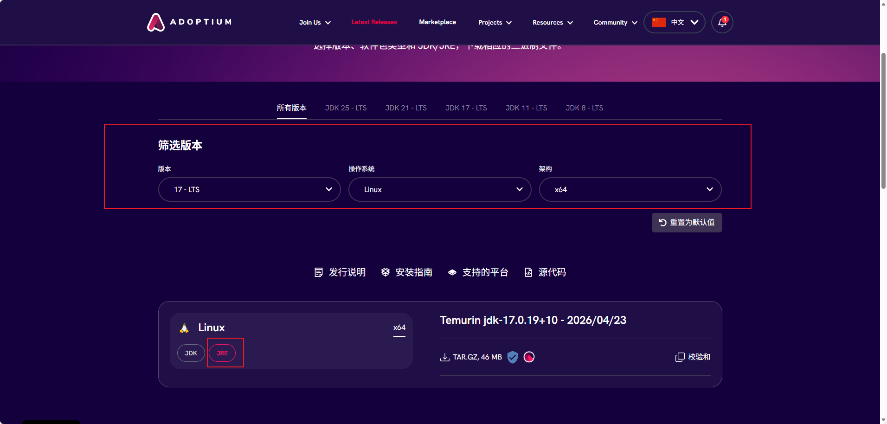Click the reset arrow icon
The height and width of the screenshot is (424, 887).
tap(663, 223)
